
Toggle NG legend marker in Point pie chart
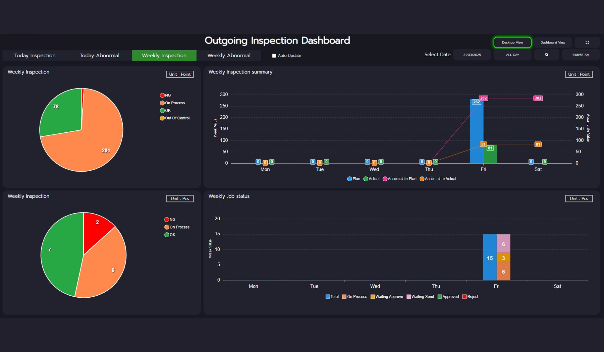coord(162,95)
